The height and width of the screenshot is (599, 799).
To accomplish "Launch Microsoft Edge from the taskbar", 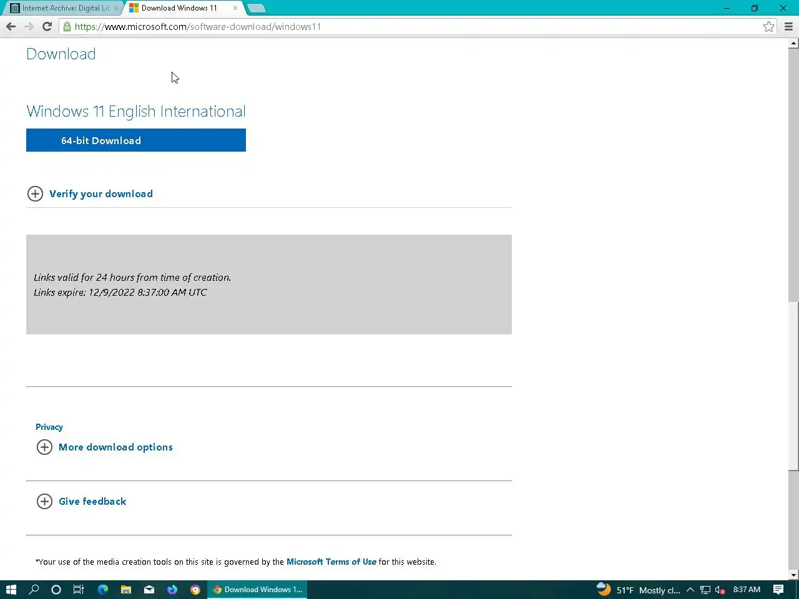I will [103, 590].
